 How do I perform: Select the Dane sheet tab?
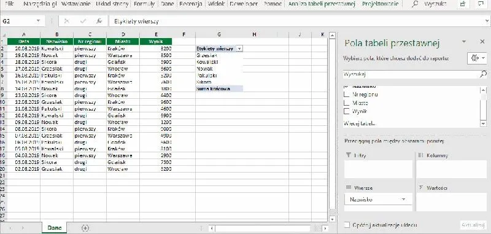54,228
